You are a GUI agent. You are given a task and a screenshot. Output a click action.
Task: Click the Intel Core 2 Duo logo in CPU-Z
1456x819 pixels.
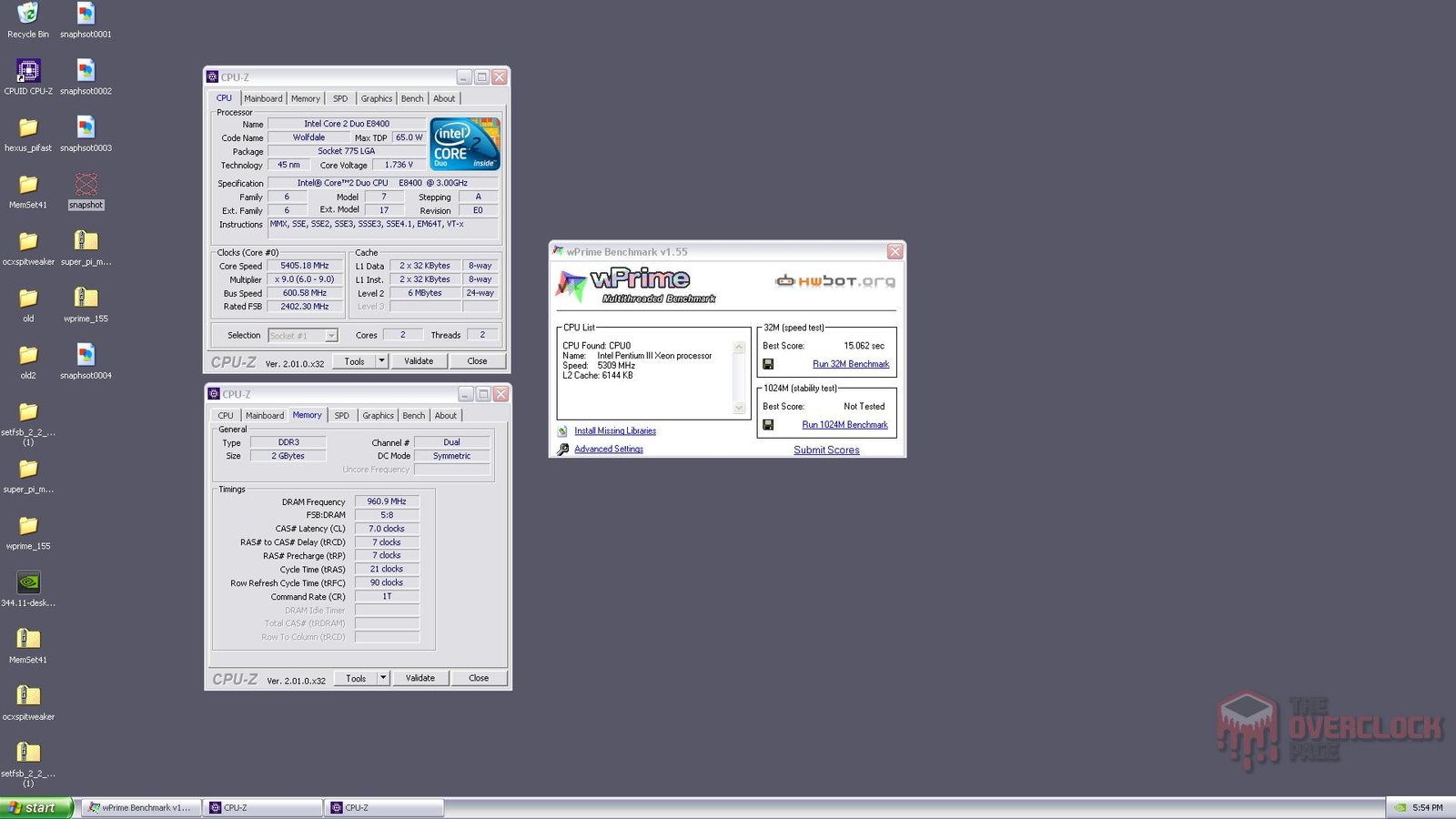464,144
